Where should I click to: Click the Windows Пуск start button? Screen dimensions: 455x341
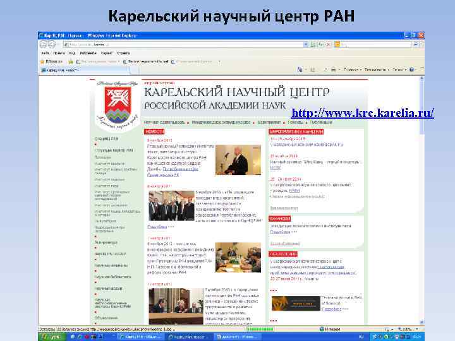(x=52, y=337)
